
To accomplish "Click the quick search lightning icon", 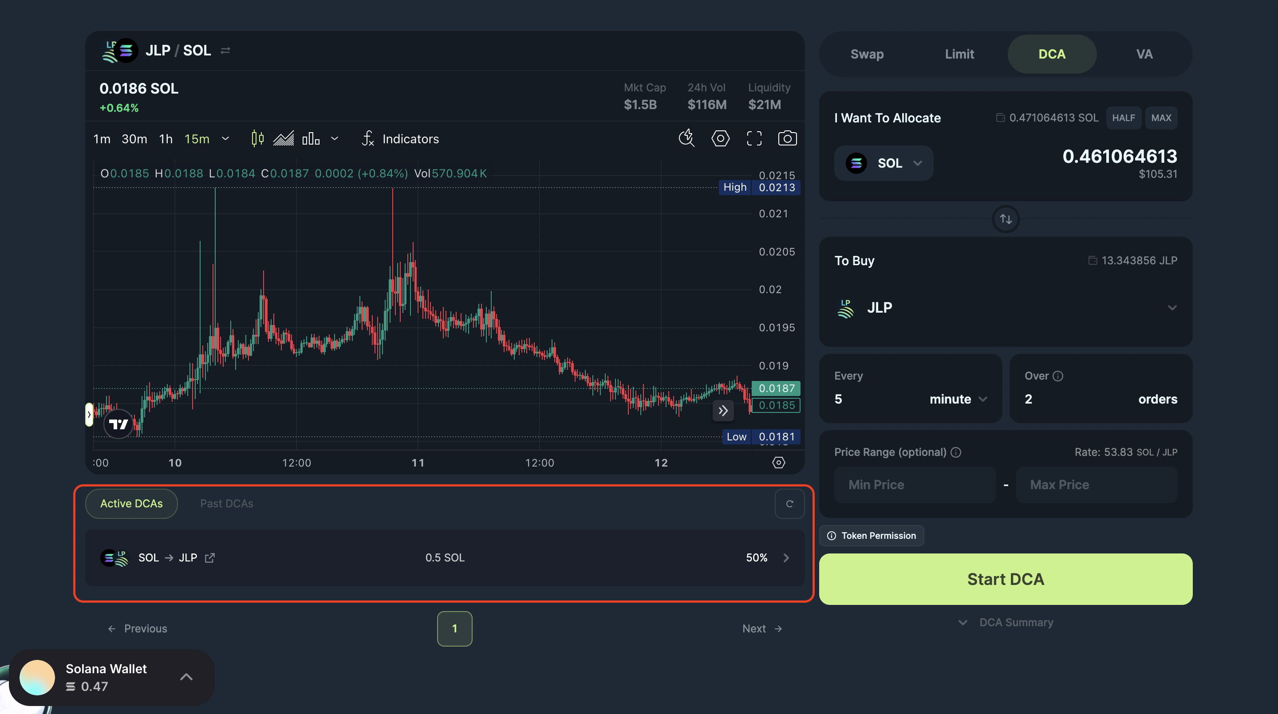I will (x=686, y=138).
